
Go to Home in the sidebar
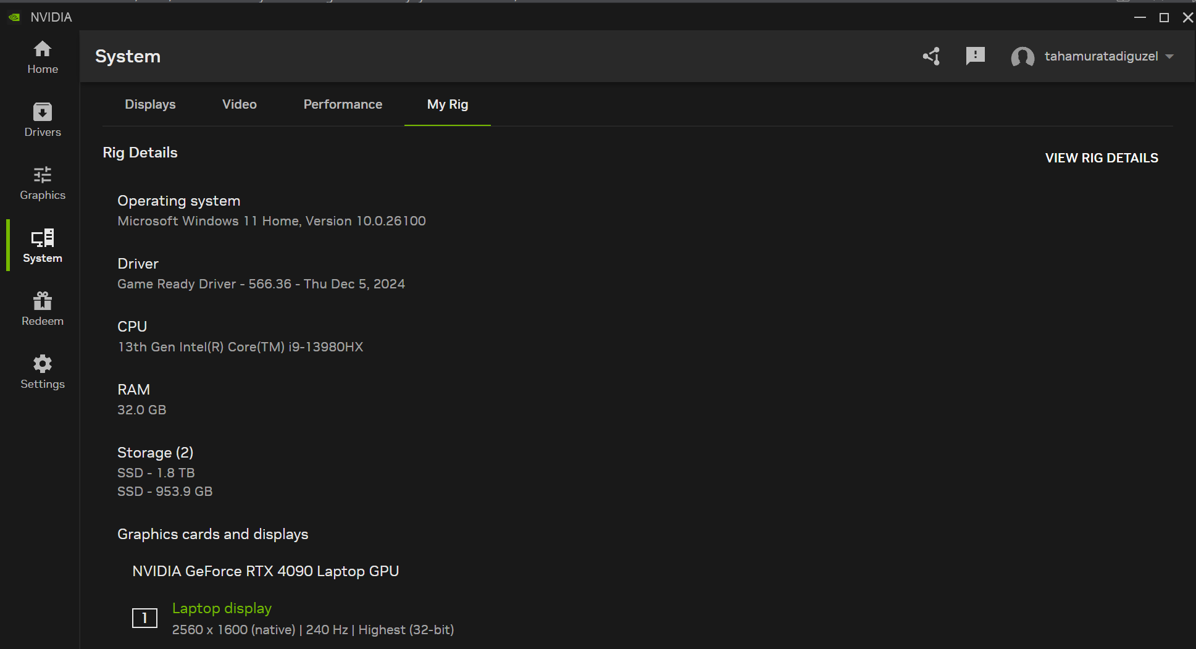[x=43, y=57]
